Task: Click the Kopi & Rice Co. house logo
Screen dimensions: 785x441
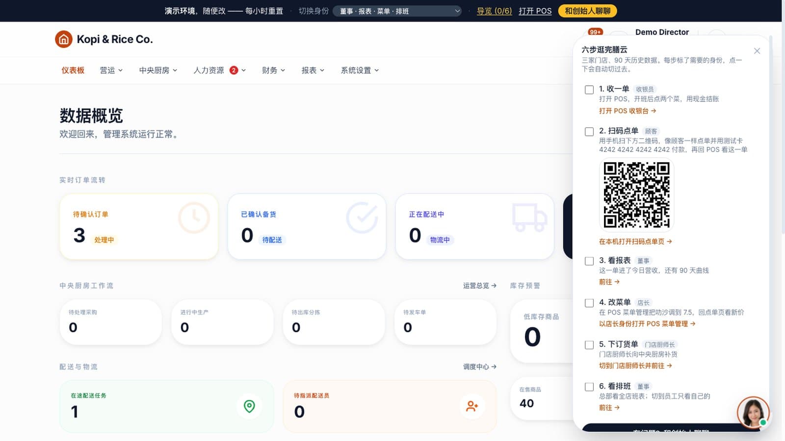Action: coord(64,39)
